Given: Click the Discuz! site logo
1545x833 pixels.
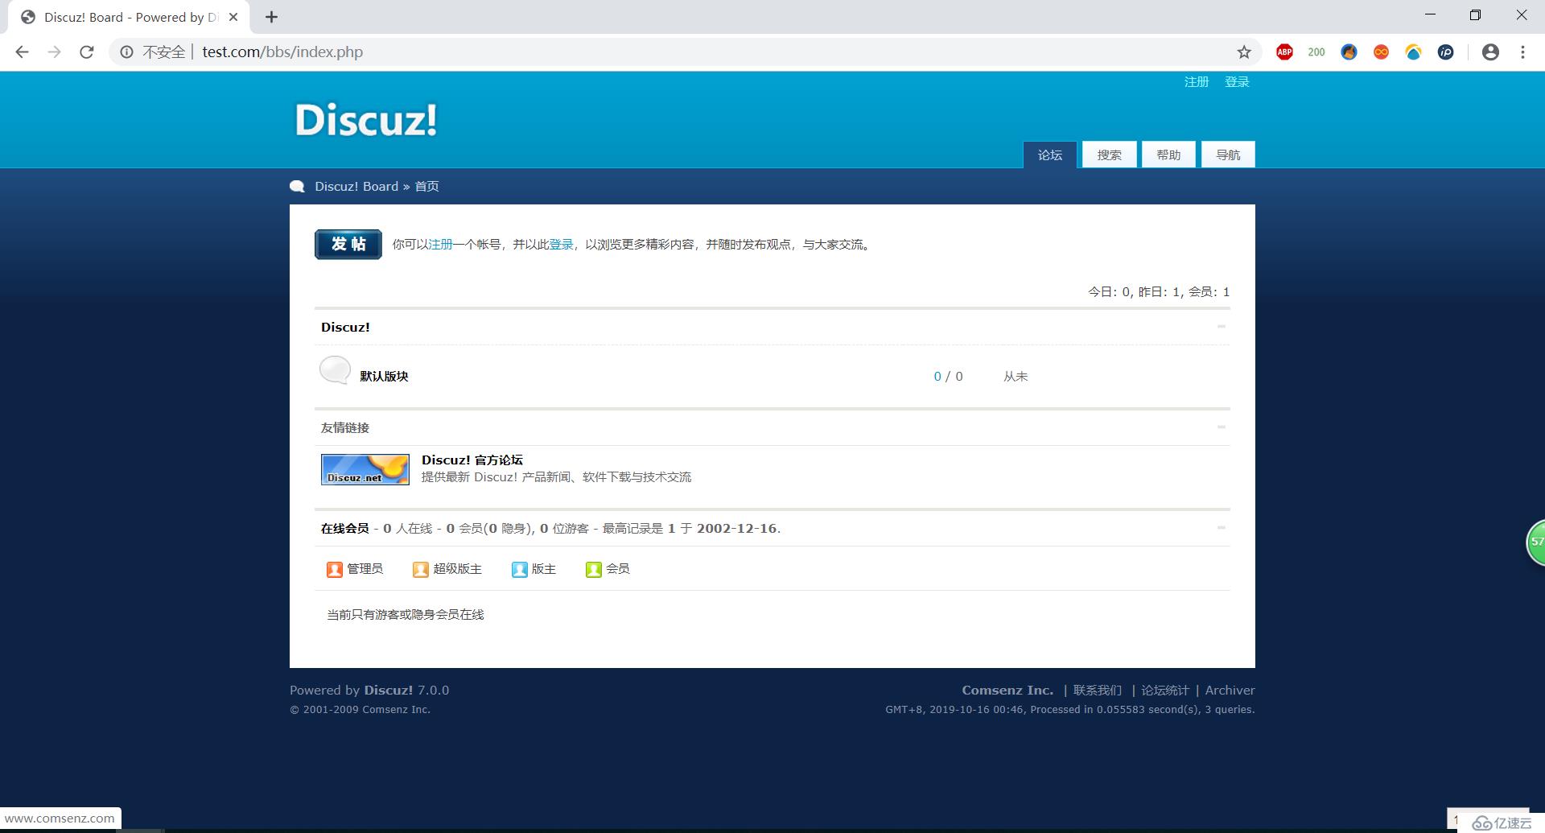Looking at the screenshot, I should 366,120.
